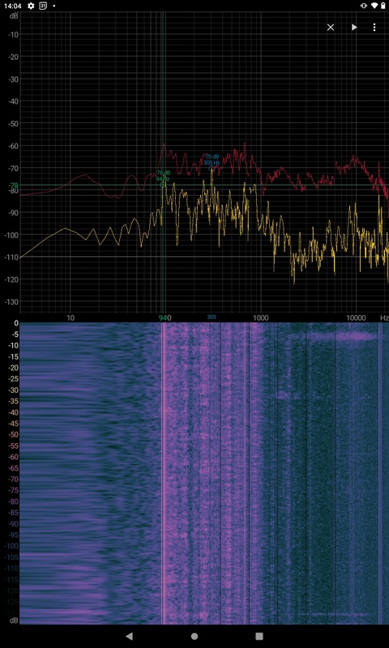Tap the blue 305 value on the frequency axis
The height and width of the screenshot is (648, 389).
(x=212, y=317)
